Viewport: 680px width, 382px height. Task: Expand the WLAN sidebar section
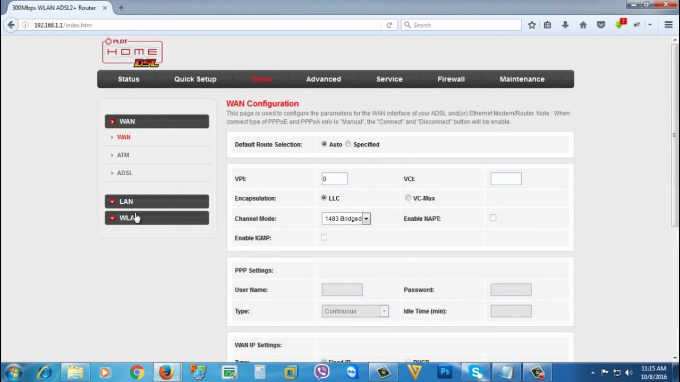157,218
